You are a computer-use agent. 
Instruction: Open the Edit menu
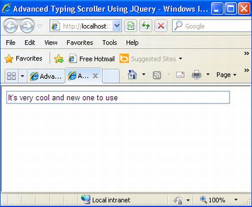[30, 43]
